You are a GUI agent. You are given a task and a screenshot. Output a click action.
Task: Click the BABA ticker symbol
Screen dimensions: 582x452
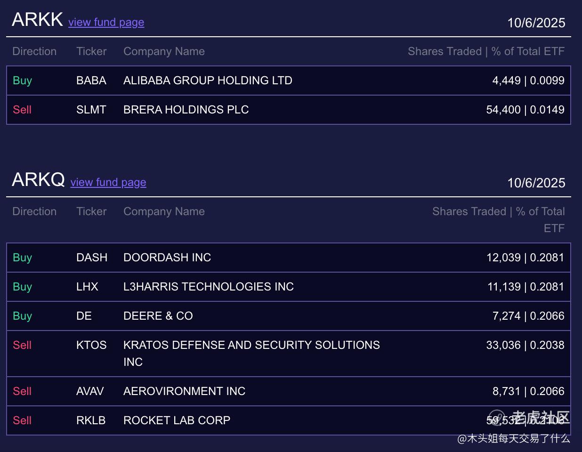(x=91, y=81)
